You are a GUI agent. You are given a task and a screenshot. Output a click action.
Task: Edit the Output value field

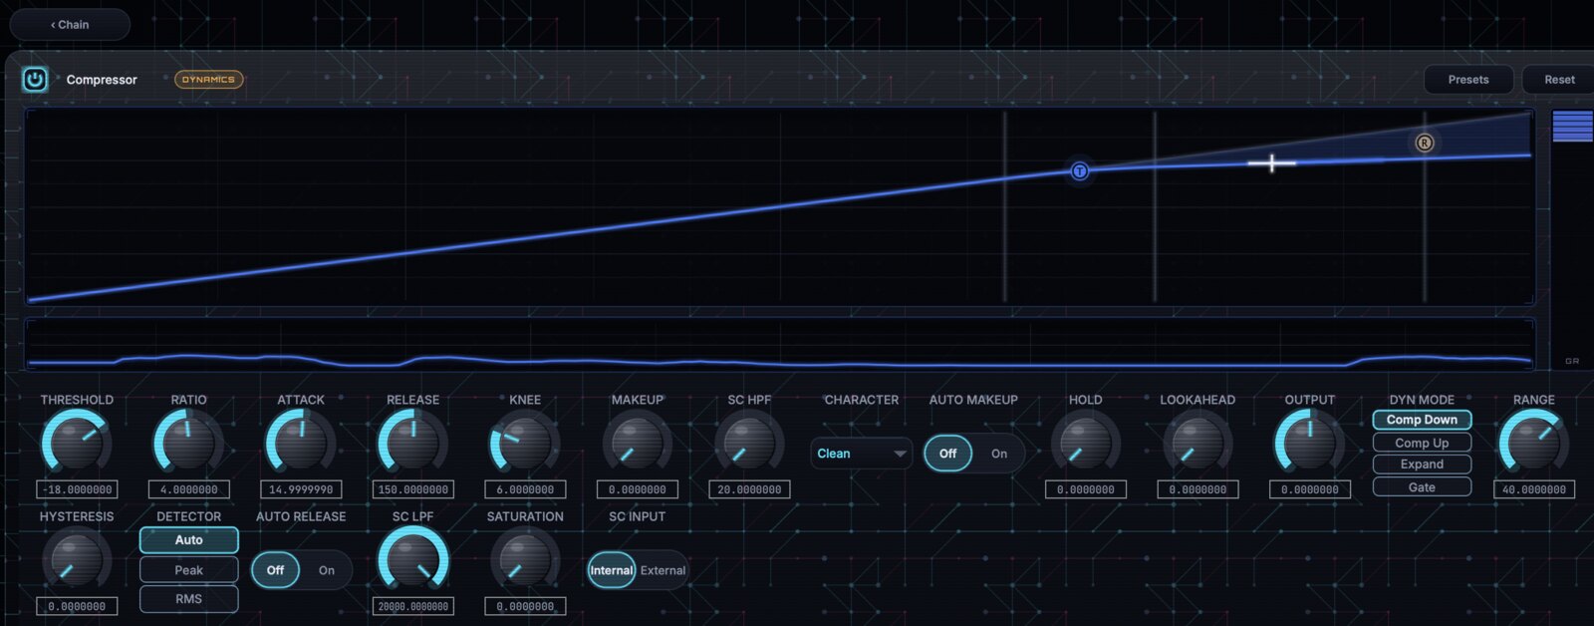[x=1309, y=489]
